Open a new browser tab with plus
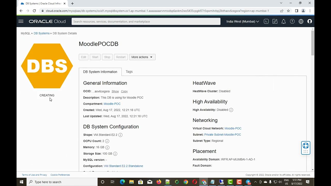Screen dimensions: 331x186 click(x=72, y=4)
